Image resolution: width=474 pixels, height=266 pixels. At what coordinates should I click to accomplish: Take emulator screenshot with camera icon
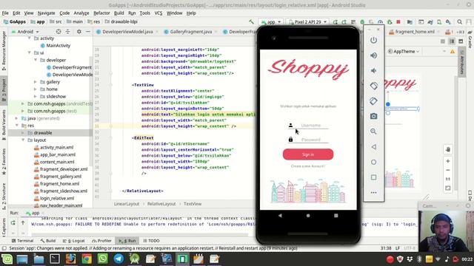(373, 116)
